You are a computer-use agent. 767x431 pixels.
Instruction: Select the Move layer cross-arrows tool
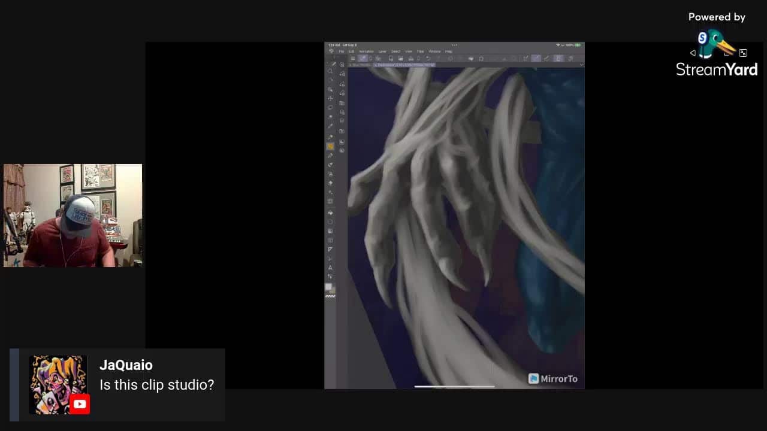tap(330, 98)
